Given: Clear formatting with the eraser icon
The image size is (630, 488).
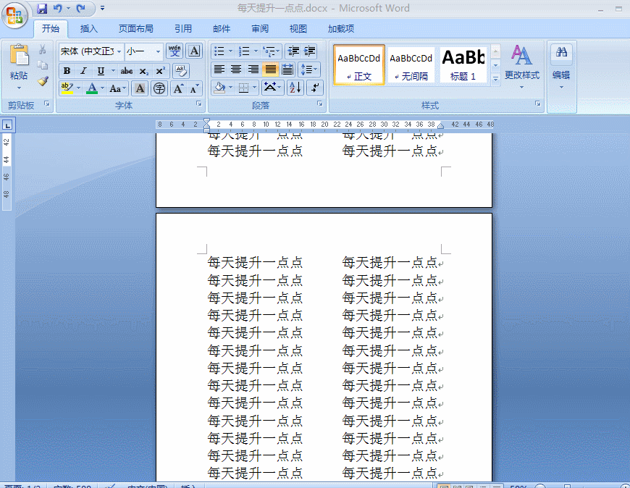Looking at the screenshot, I should (x=181, y=71).
